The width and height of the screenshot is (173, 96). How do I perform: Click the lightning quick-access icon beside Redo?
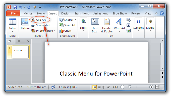(34, 7)
